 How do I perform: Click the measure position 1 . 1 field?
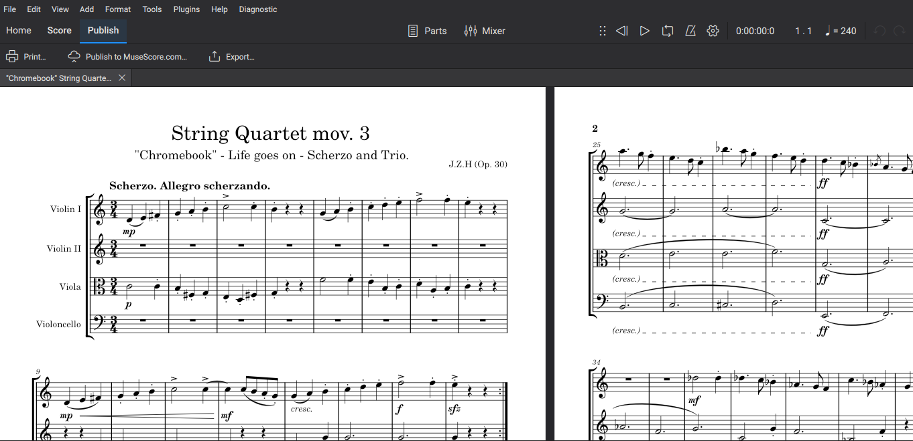coord(803,31)
